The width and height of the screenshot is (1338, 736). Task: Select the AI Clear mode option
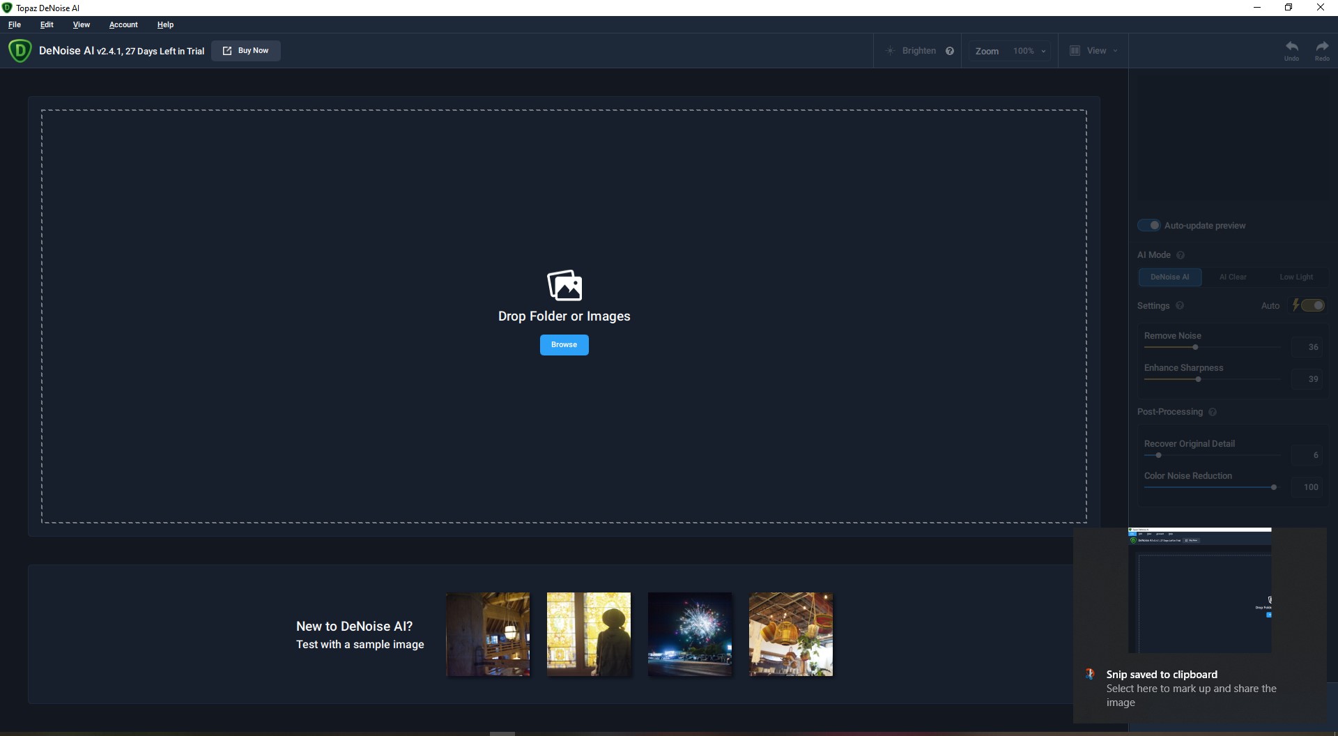(x=1232, y=277)
